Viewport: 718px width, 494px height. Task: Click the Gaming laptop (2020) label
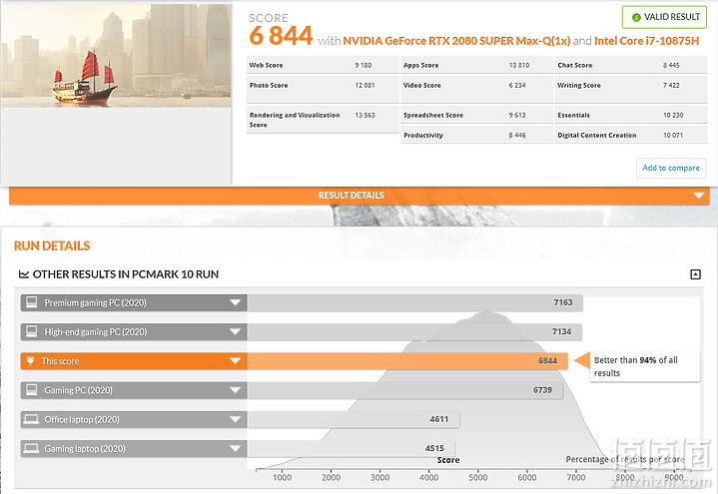[85, 449]
